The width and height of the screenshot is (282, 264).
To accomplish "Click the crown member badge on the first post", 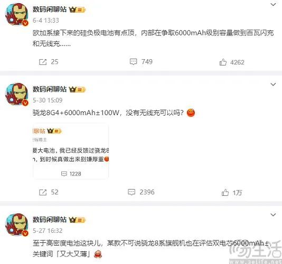I will pos(77,10).
